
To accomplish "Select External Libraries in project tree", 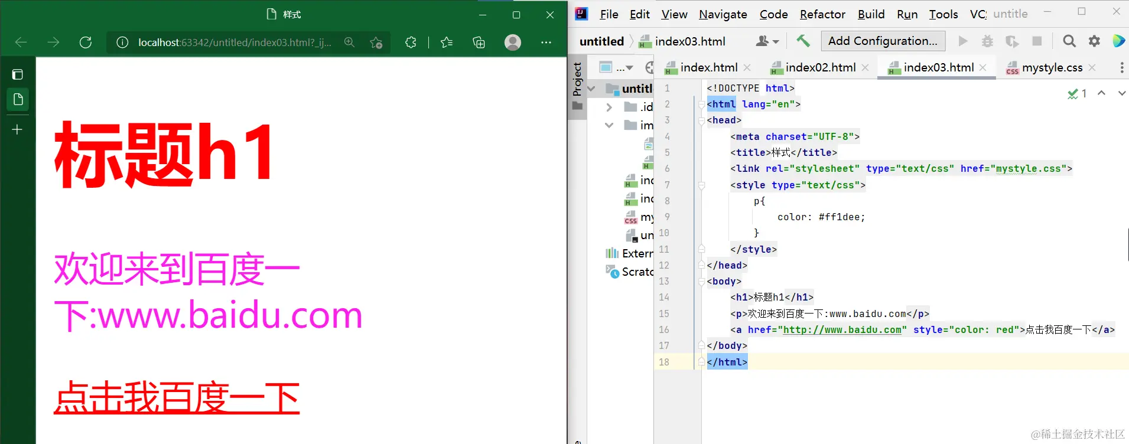I will pos(629,253).
